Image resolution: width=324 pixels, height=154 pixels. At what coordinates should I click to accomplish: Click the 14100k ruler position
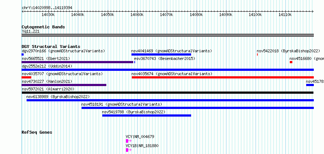[x=256, y=15]
